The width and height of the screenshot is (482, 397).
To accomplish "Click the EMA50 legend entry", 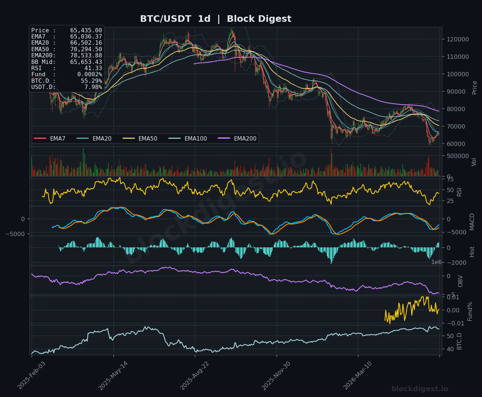I will coord(140,138).
